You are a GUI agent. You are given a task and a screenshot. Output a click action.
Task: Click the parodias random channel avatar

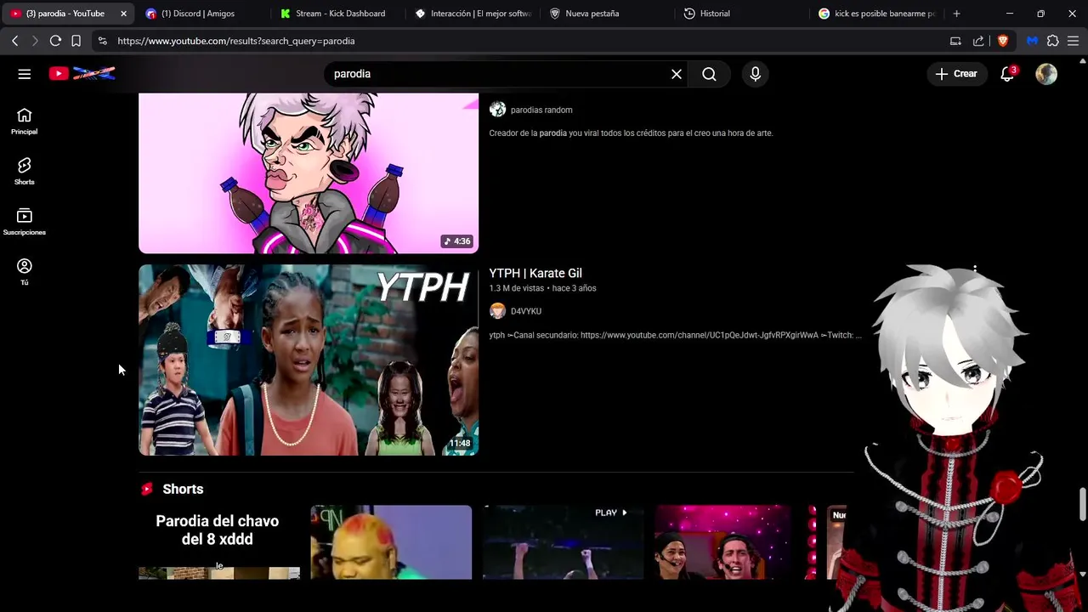497,110
